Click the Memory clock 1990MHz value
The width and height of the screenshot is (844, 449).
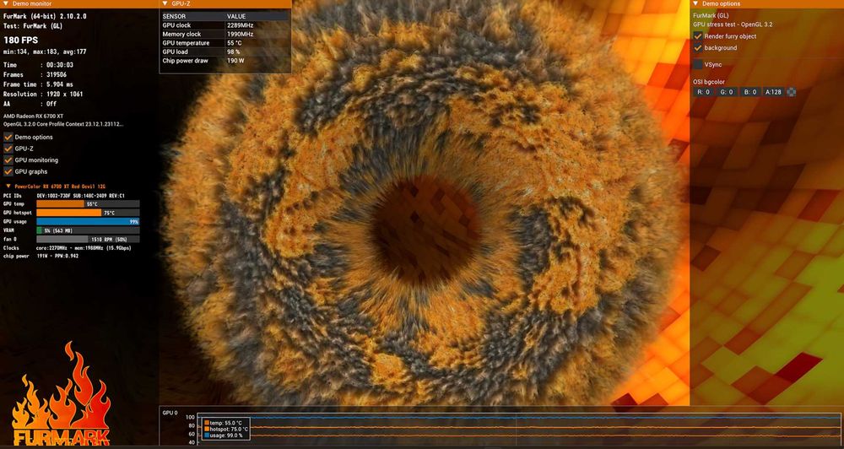pyautogui.click(x=240, y=35)
